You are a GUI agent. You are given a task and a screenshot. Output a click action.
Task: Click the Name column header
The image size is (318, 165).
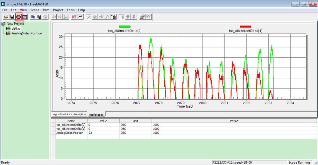pyautogui.click(x=71, y=121)
